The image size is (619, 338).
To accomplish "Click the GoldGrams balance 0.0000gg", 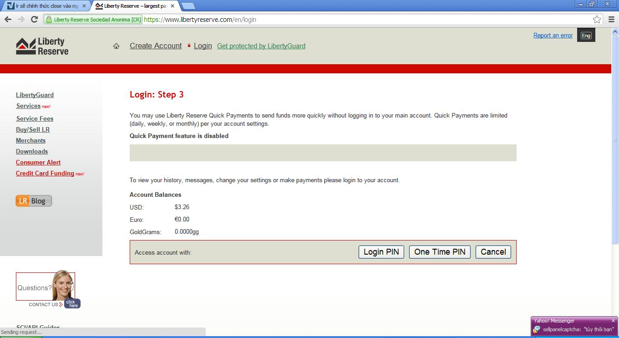I will pos(187,232).
